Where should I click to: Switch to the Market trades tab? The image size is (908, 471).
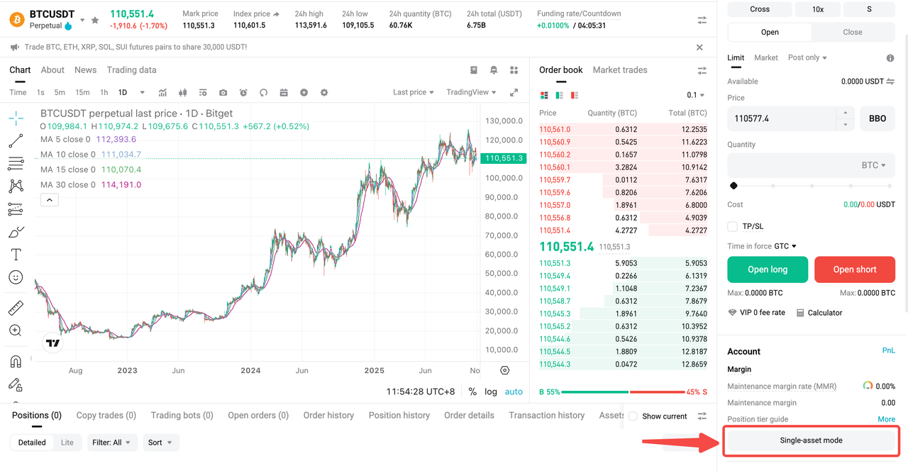[619, 70]
